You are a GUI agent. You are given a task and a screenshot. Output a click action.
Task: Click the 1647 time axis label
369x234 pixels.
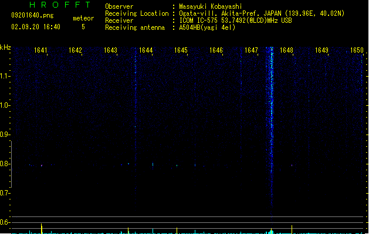coord(251,50)
